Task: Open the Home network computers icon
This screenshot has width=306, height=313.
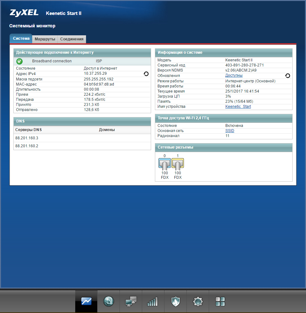Action: coord(131,301)
